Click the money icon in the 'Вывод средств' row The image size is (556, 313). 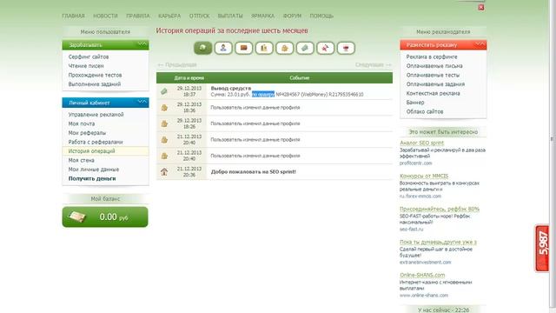click(x=164, y=91)
